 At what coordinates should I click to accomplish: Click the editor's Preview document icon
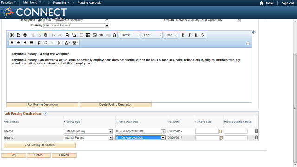point(19,35)
